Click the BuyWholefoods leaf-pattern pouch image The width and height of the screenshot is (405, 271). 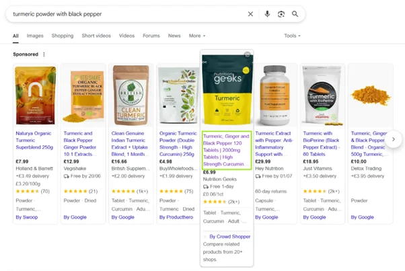(179, 95)
